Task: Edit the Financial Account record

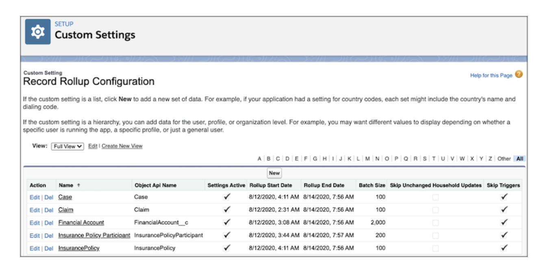Action: [x=35, y=223]
